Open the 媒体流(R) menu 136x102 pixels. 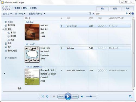20,14
